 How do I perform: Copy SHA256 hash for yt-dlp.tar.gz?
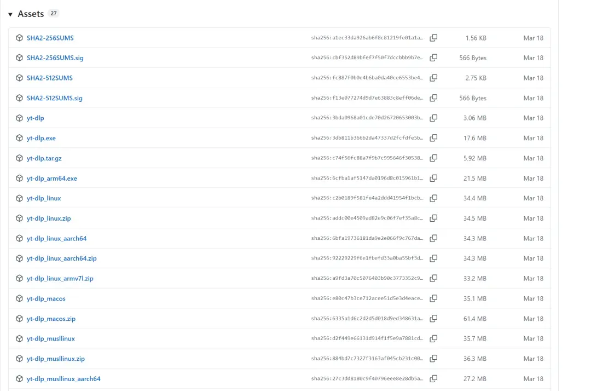click(433, 158)
